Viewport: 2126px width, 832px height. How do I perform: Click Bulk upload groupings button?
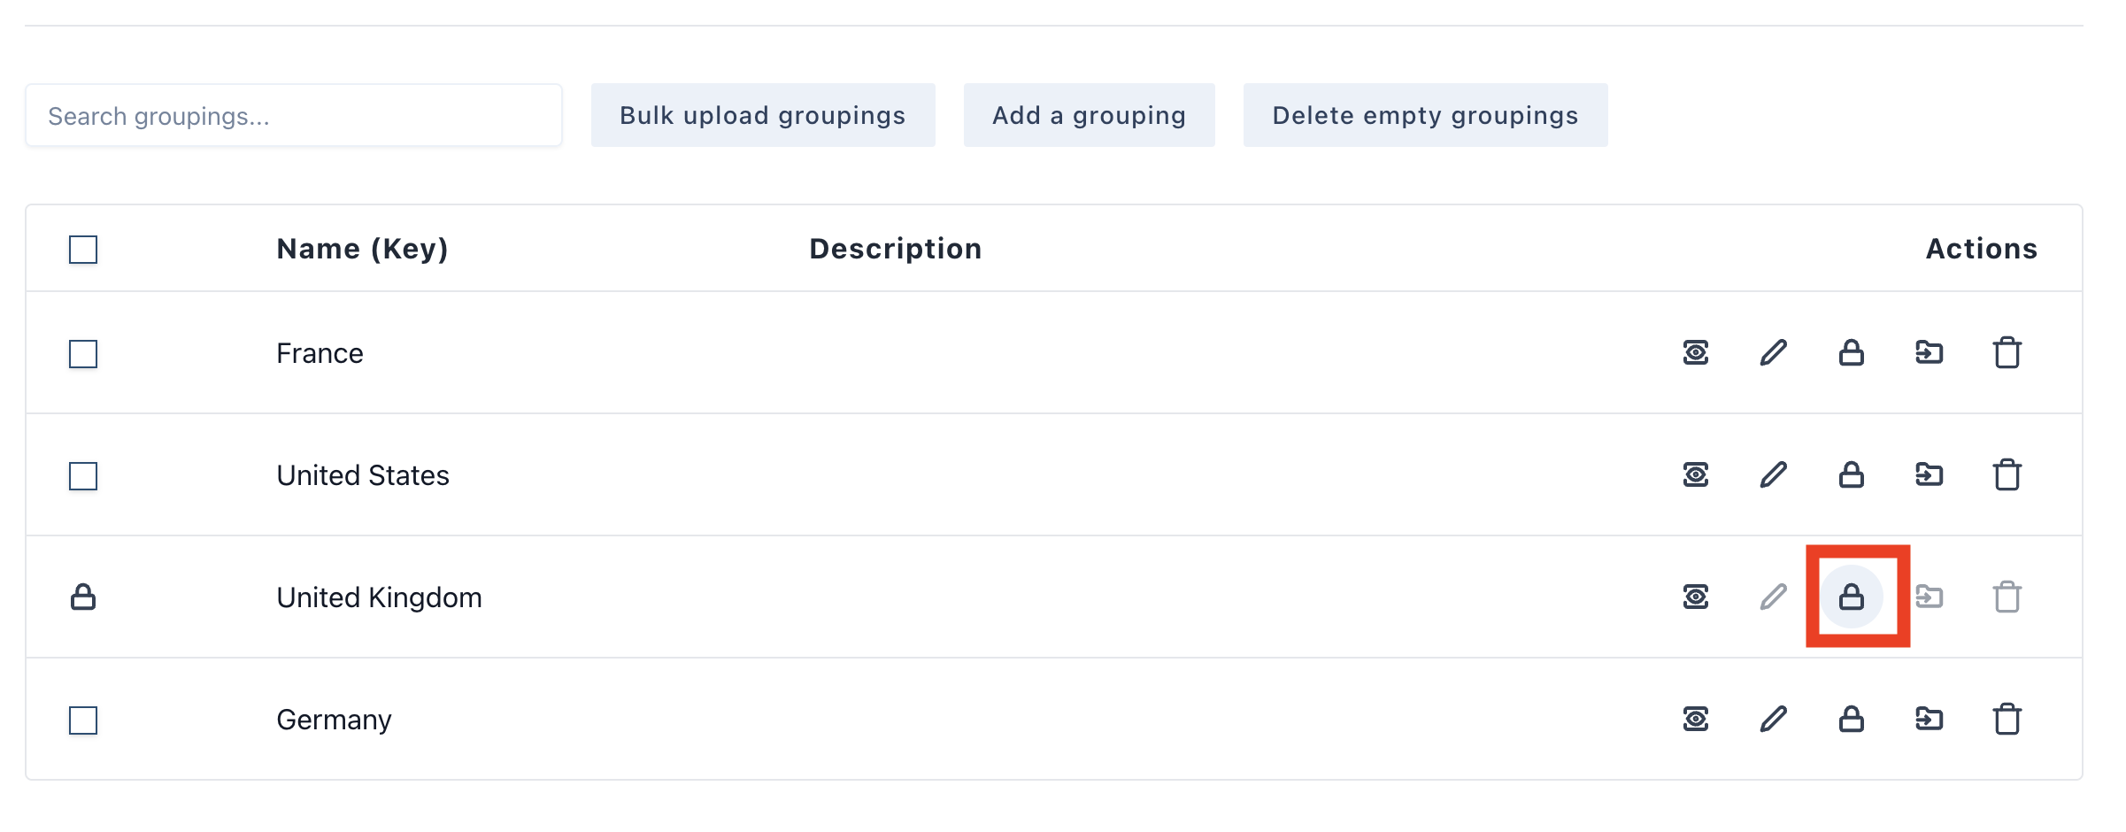[x=762, y=115]
